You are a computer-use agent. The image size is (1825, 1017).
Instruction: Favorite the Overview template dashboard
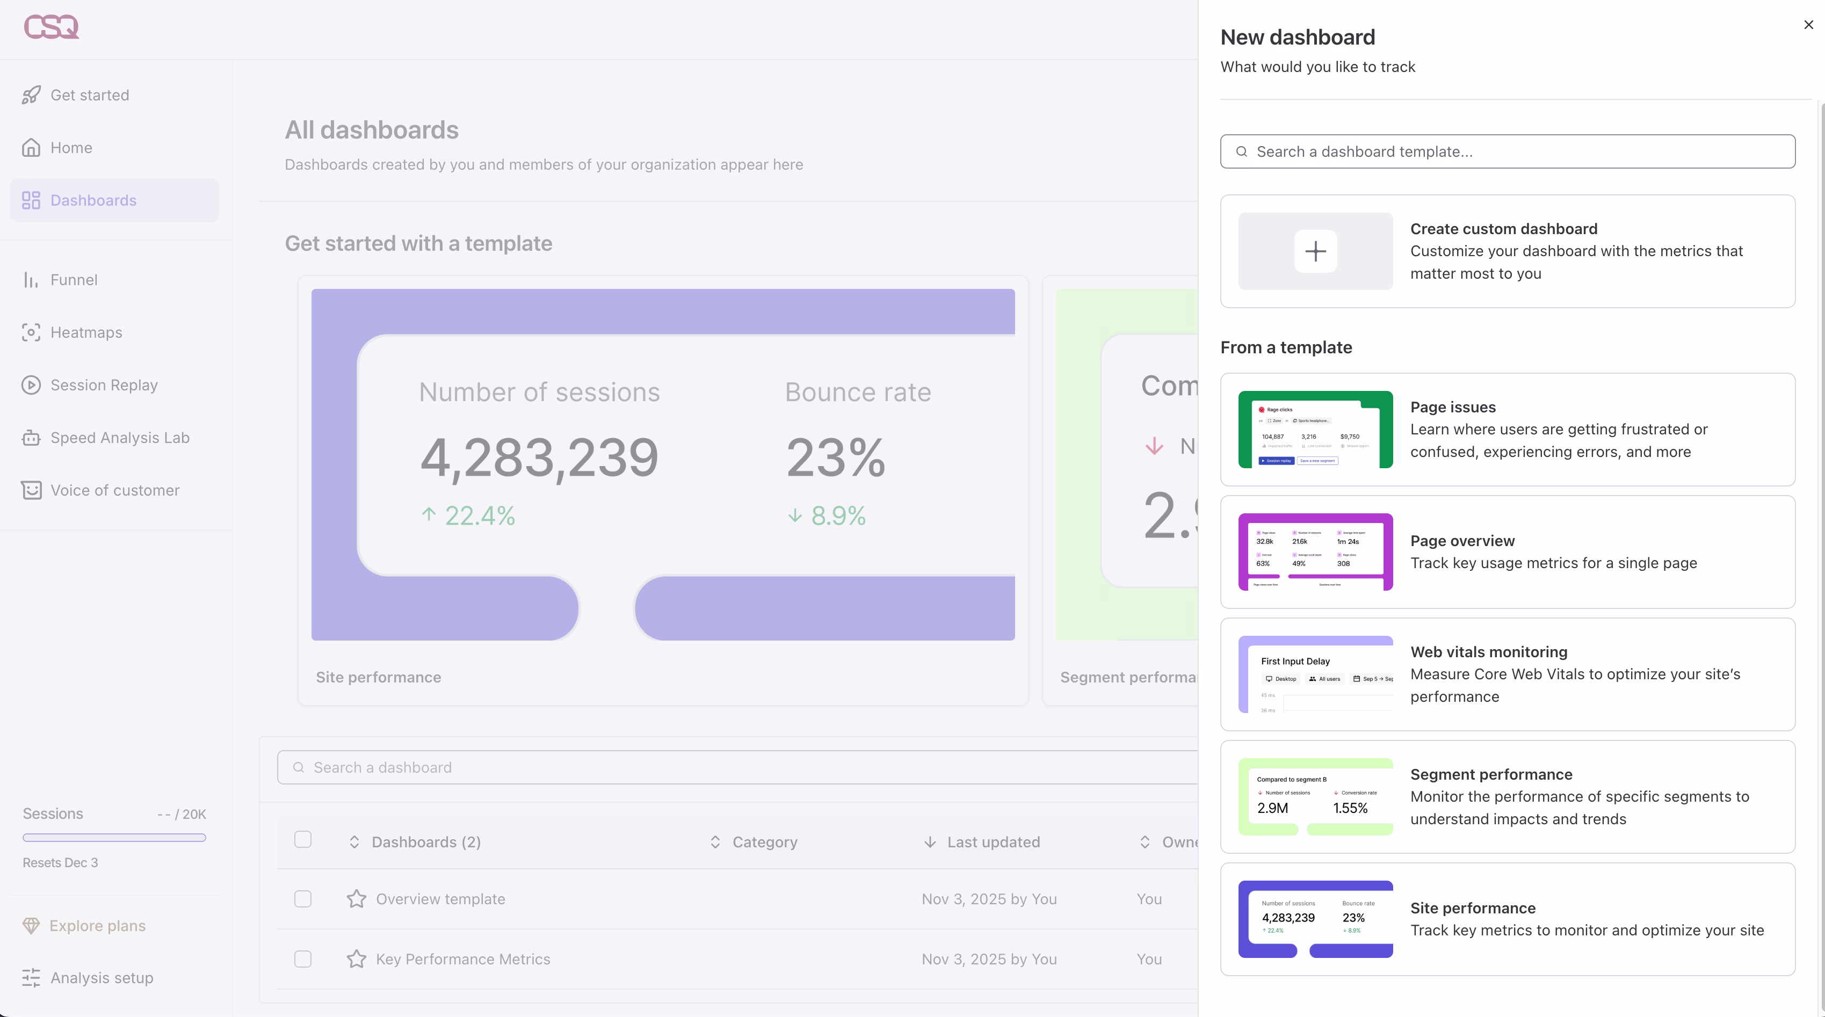tap(357, 899)
